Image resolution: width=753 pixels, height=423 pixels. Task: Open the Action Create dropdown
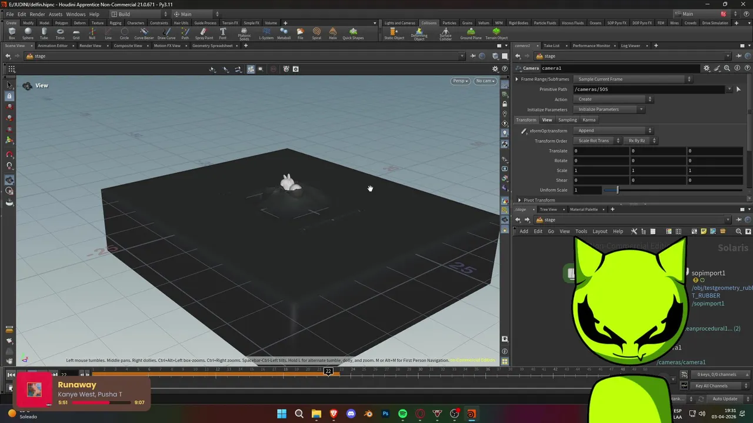pyautogui.click(x=614, y=99)
